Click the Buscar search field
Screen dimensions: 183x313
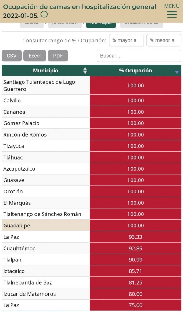pyautogui.click(x=139, y=56)
